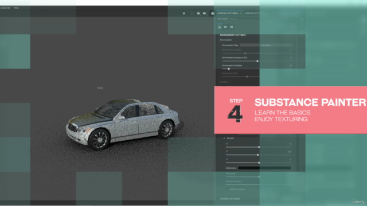Adjust the Glossiness slider
The image size is (367, 206).
click(x=259, y=177)
